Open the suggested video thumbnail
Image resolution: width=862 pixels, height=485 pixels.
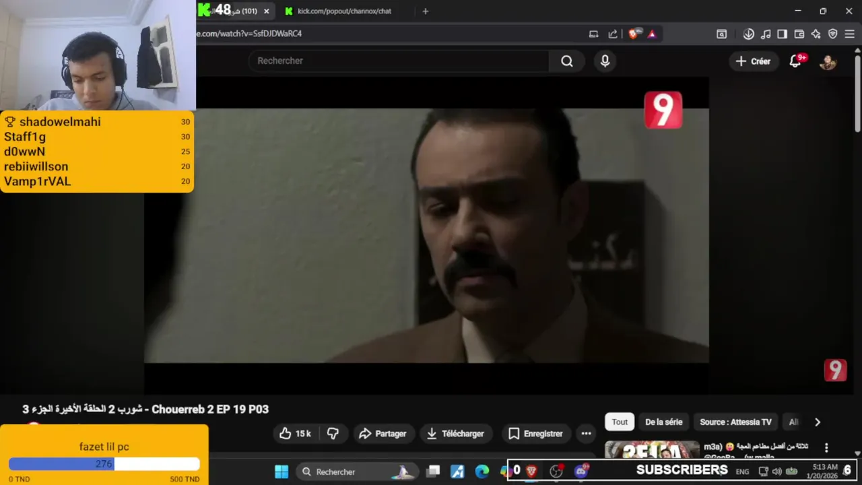coord(652,450)
